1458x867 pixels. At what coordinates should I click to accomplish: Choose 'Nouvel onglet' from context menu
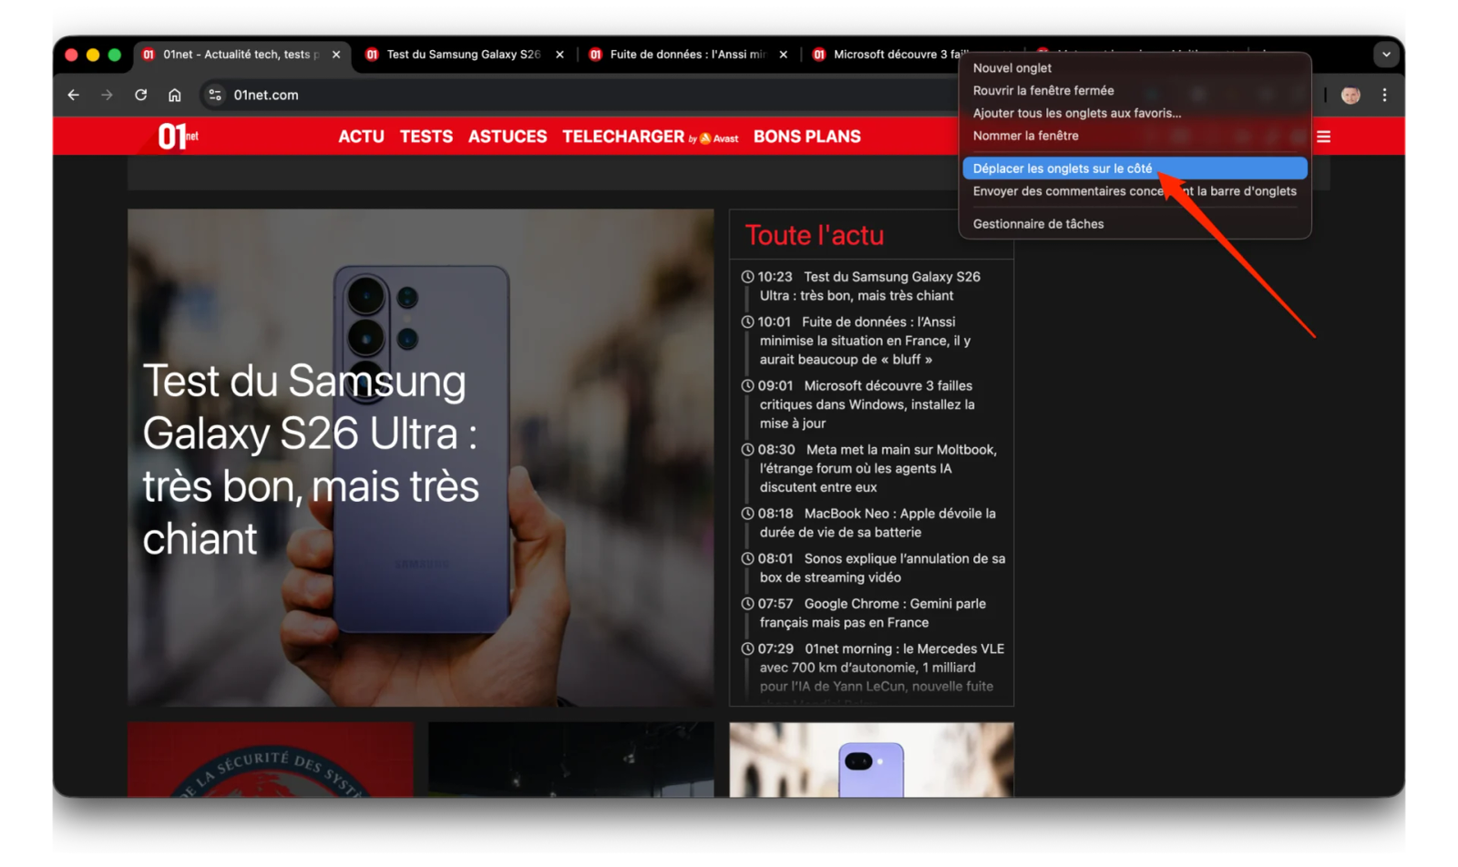[1012, 68]
